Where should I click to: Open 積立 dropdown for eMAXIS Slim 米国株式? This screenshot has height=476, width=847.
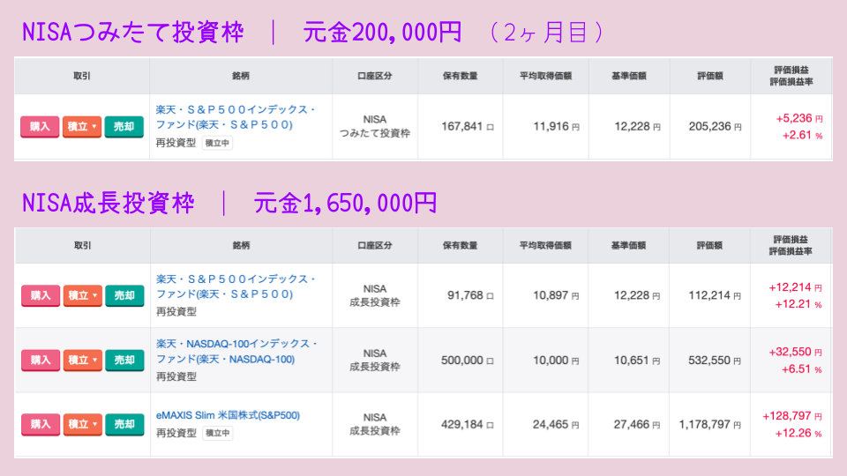point(83,424)
